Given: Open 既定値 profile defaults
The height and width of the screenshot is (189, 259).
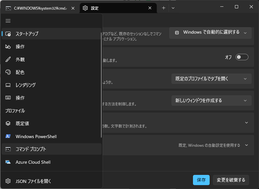Looking at the screenshot, I should pyautogui.click(x=52, y=123).
